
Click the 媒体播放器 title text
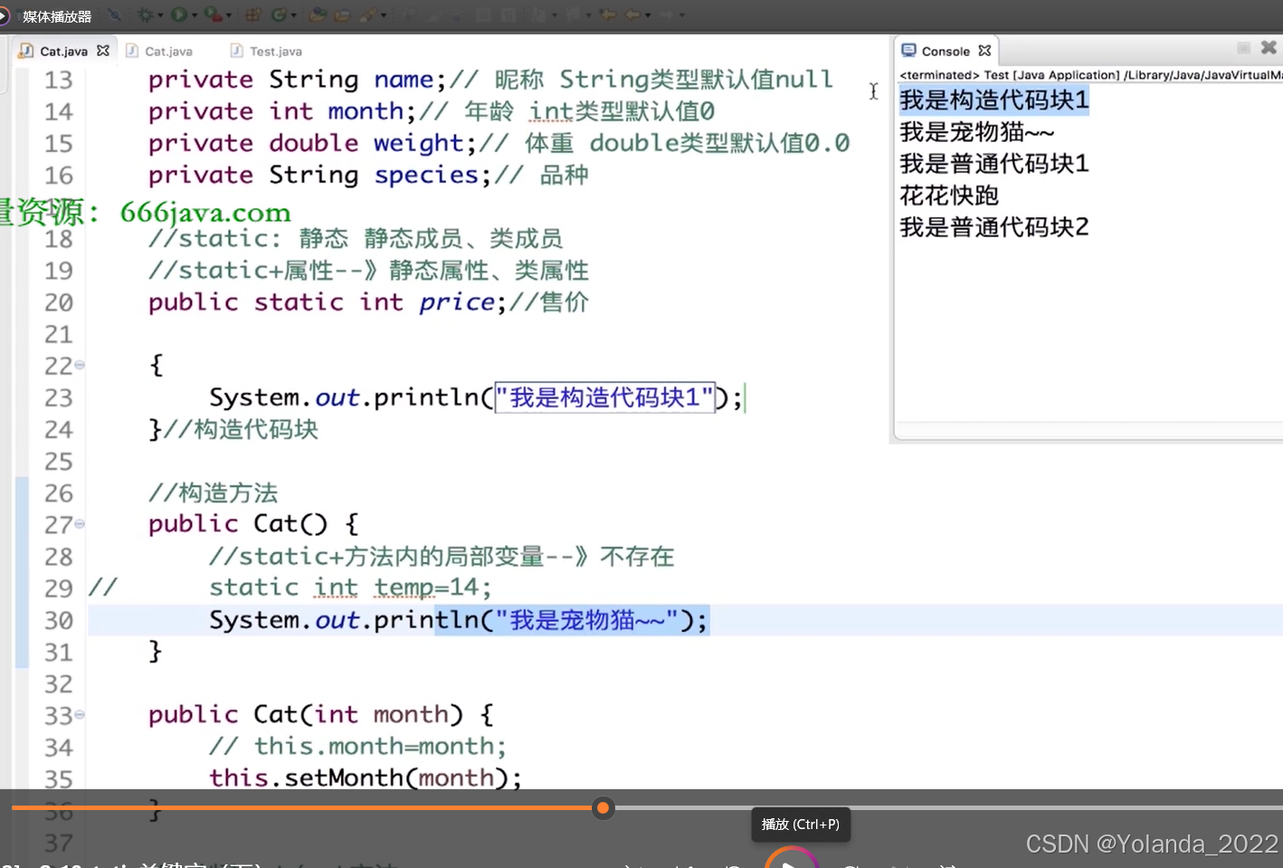coord(57,16)
